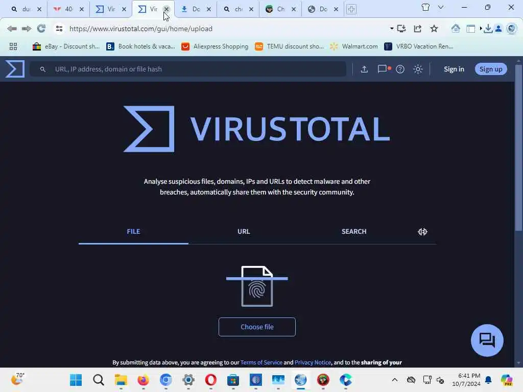Switch to the URL tab
Image resolution: width=523 pixels, height=392 pixels.
244,232
